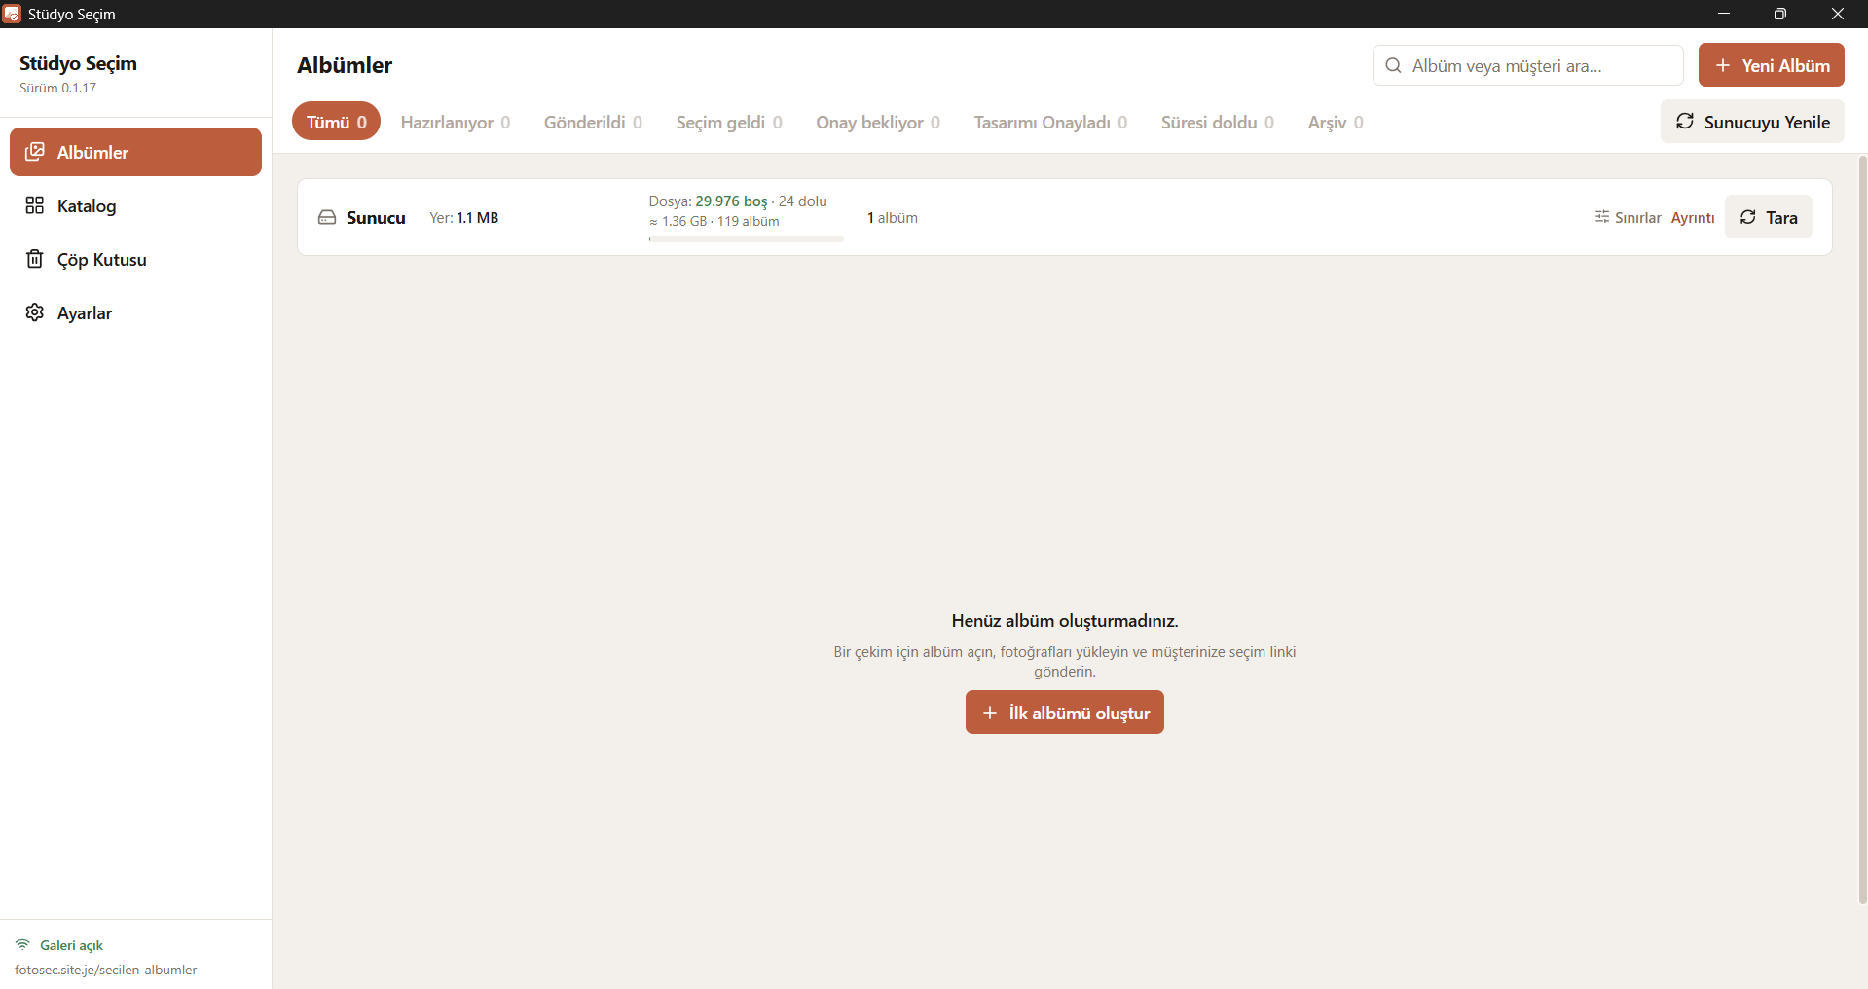This screenshot has height=989, width=1868.
Task: Open the Arşiv tab
Action: point(1336,122)
